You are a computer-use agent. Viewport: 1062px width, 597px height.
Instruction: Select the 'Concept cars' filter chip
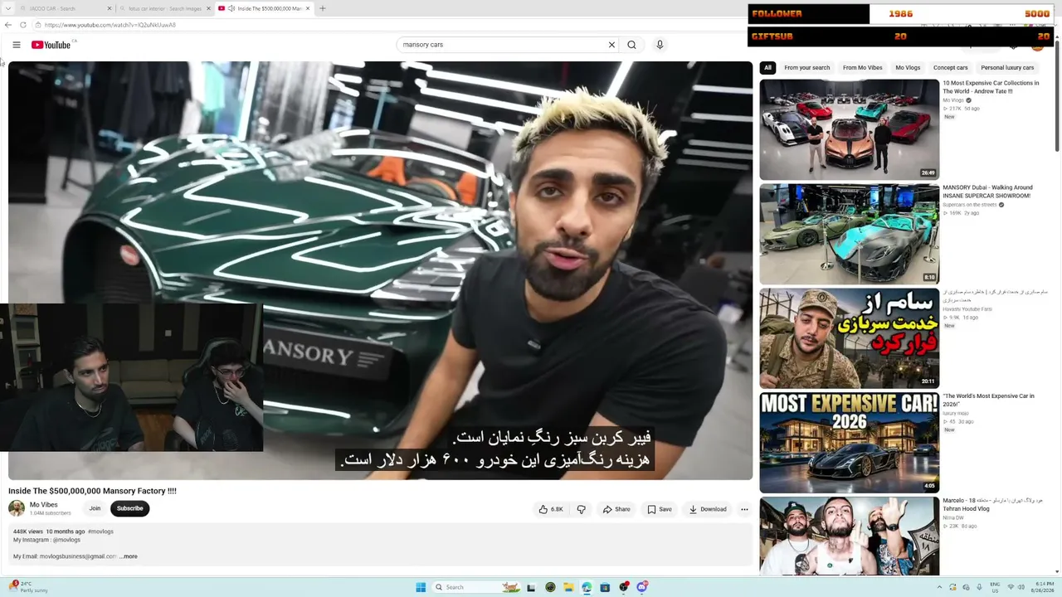950,68
